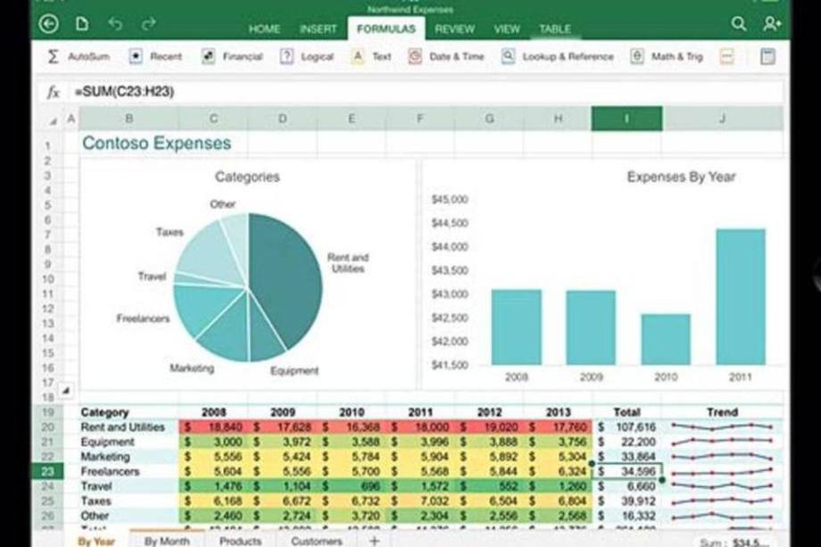Select column I header

[x=626, y=119]
